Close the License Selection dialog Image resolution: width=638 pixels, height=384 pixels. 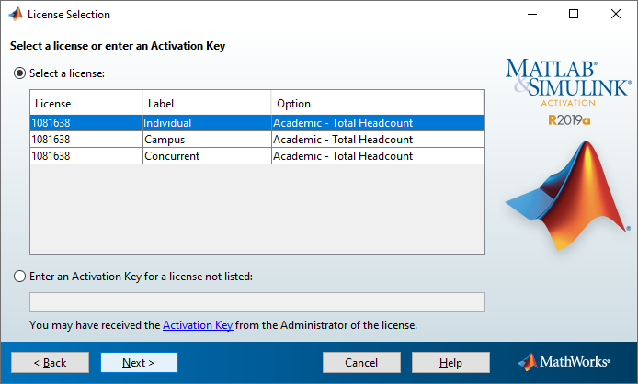pyautogui.click(x=616, y=14)
